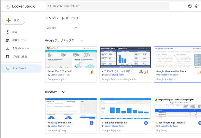Click the Acme マーケティング title
201x138 pixels.
pos(60,71)
